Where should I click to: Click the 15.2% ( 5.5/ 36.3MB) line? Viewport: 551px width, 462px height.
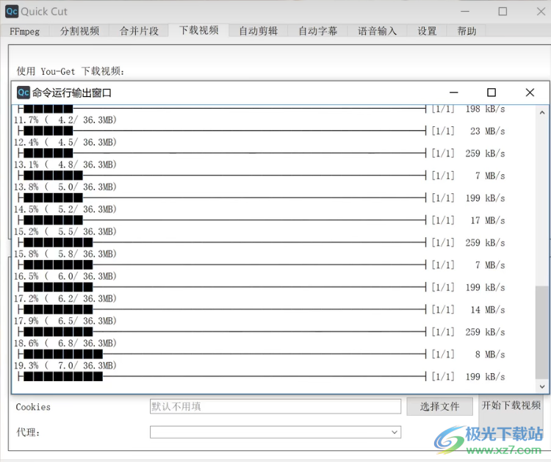65,231
